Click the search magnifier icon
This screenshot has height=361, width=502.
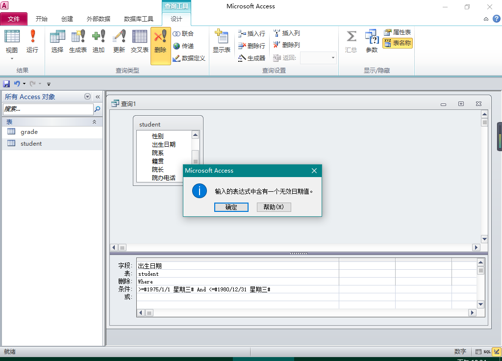pyautogui.click(x=98, y=109)
